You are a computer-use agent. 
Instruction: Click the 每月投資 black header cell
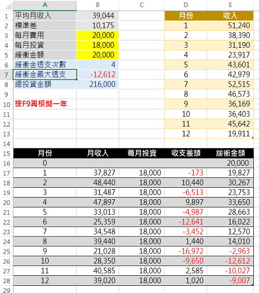pos(141,154)
